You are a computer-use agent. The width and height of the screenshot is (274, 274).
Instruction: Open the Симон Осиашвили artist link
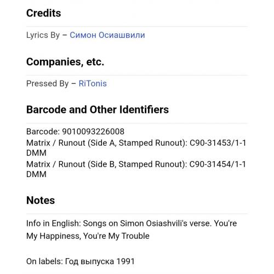coord(107,35)
